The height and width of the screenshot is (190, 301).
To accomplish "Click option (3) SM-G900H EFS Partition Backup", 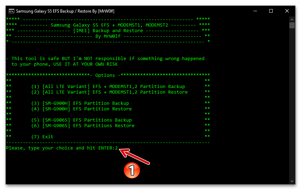I will pyautogui.click(x=80, y=103).
